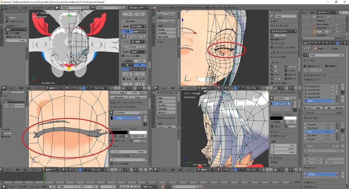This screenshot has width=349, height=189.
Task: Open the Material sphere tab
Action: 341,43
